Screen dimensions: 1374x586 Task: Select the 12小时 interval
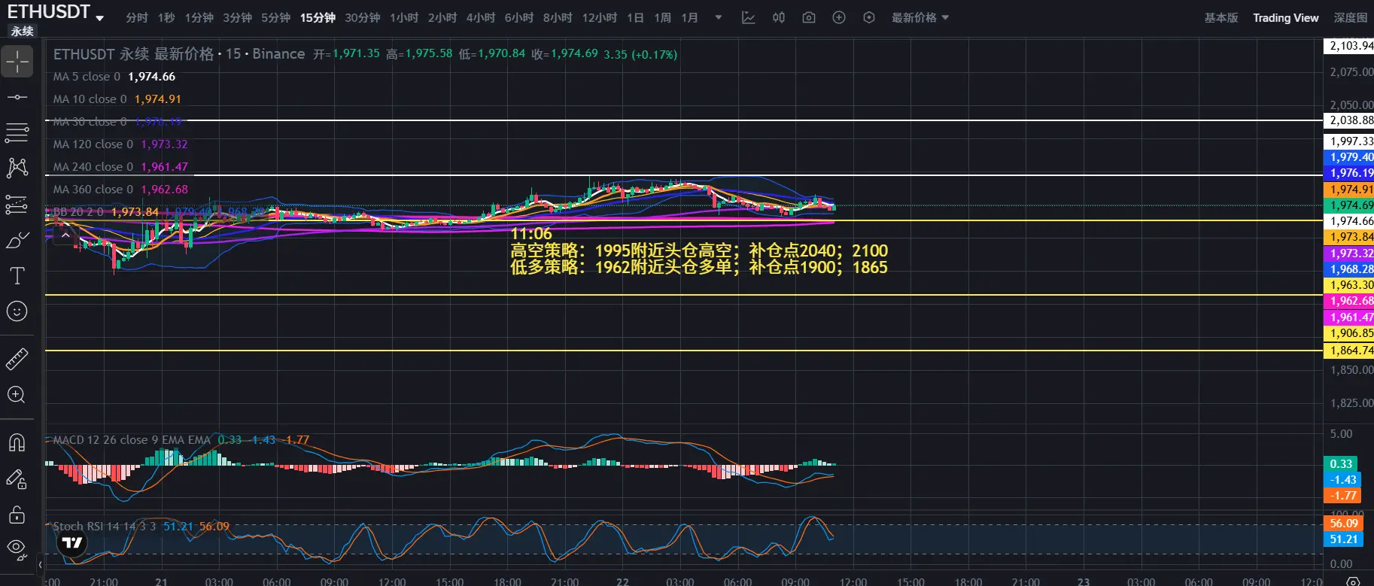600,17
